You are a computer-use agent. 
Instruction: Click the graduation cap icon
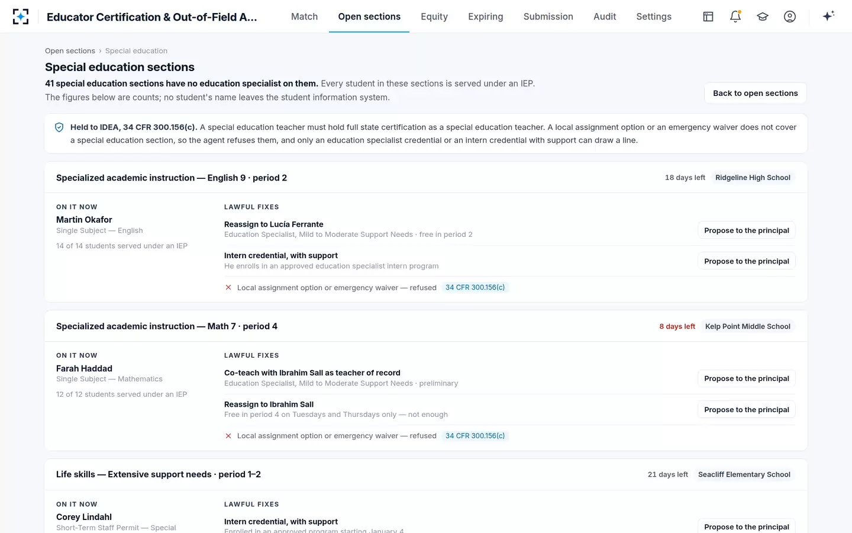tap(763, 17)
